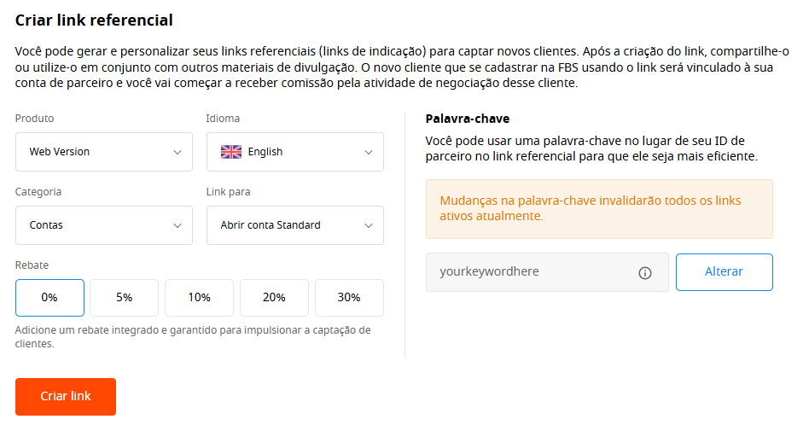The width and height of the screenshot is (803, 425).
Task: Expand the Abrir conta Standard dropdown
Action: pyautogui.click(x=295, y=225)
